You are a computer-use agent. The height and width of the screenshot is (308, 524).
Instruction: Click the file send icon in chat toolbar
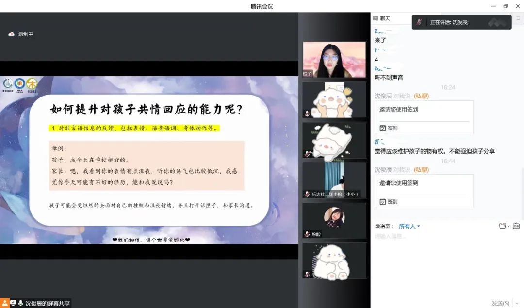[502, 226]
